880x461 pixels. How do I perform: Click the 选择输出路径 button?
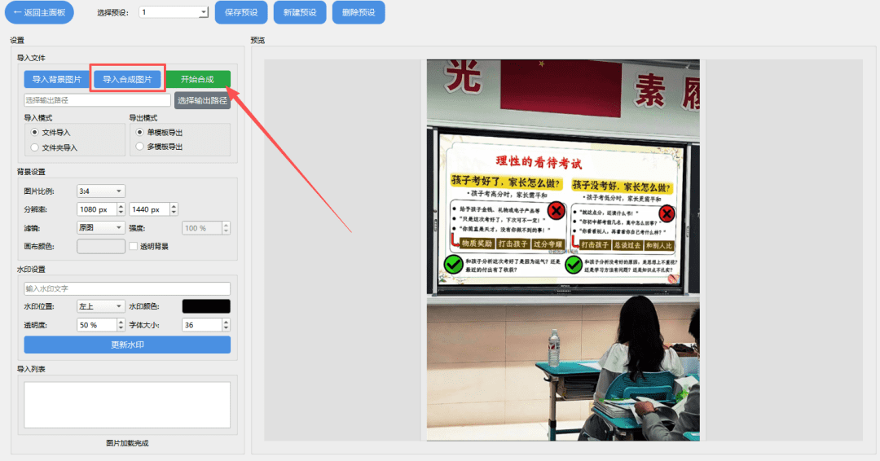pos(202,100)
